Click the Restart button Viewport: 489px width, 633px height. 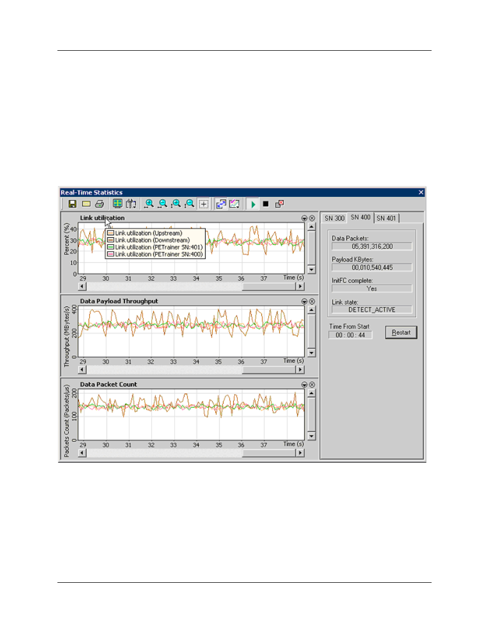click(401, 333)
